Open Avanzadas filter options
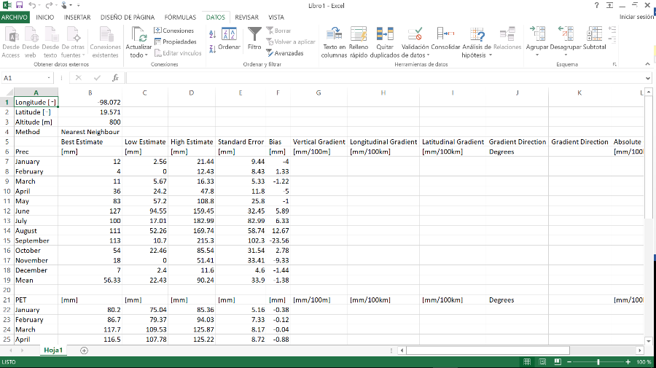The height and width of the screenshot is (368, 656). coord(285,53)
